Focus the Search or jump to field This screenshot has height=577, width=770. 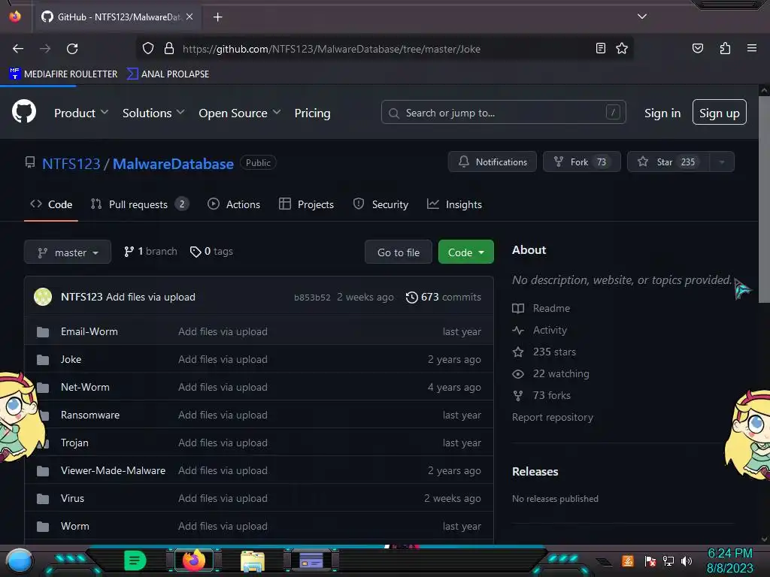tap(503, 113)
